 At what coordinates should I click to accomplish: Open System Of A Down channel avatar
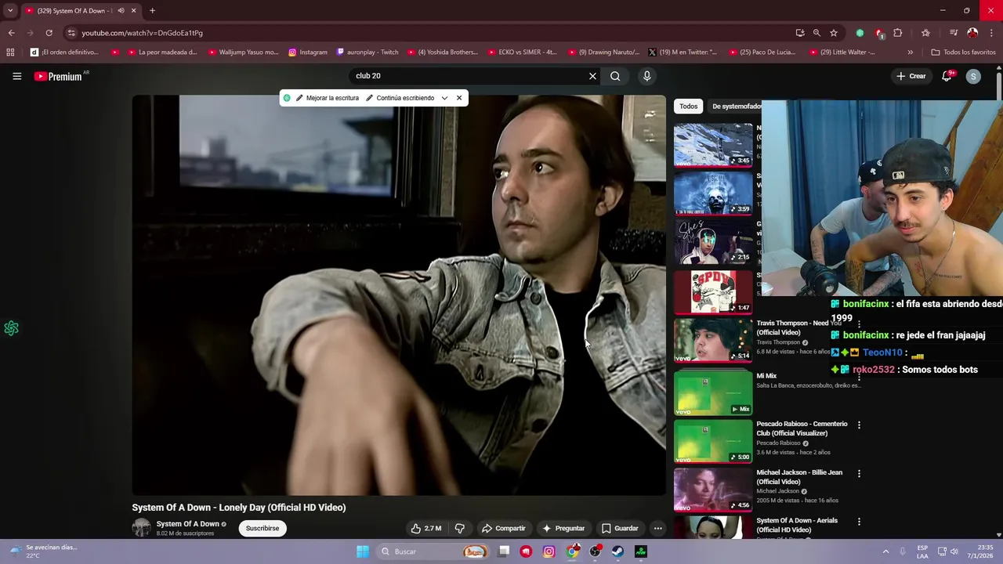coord(141,528)
